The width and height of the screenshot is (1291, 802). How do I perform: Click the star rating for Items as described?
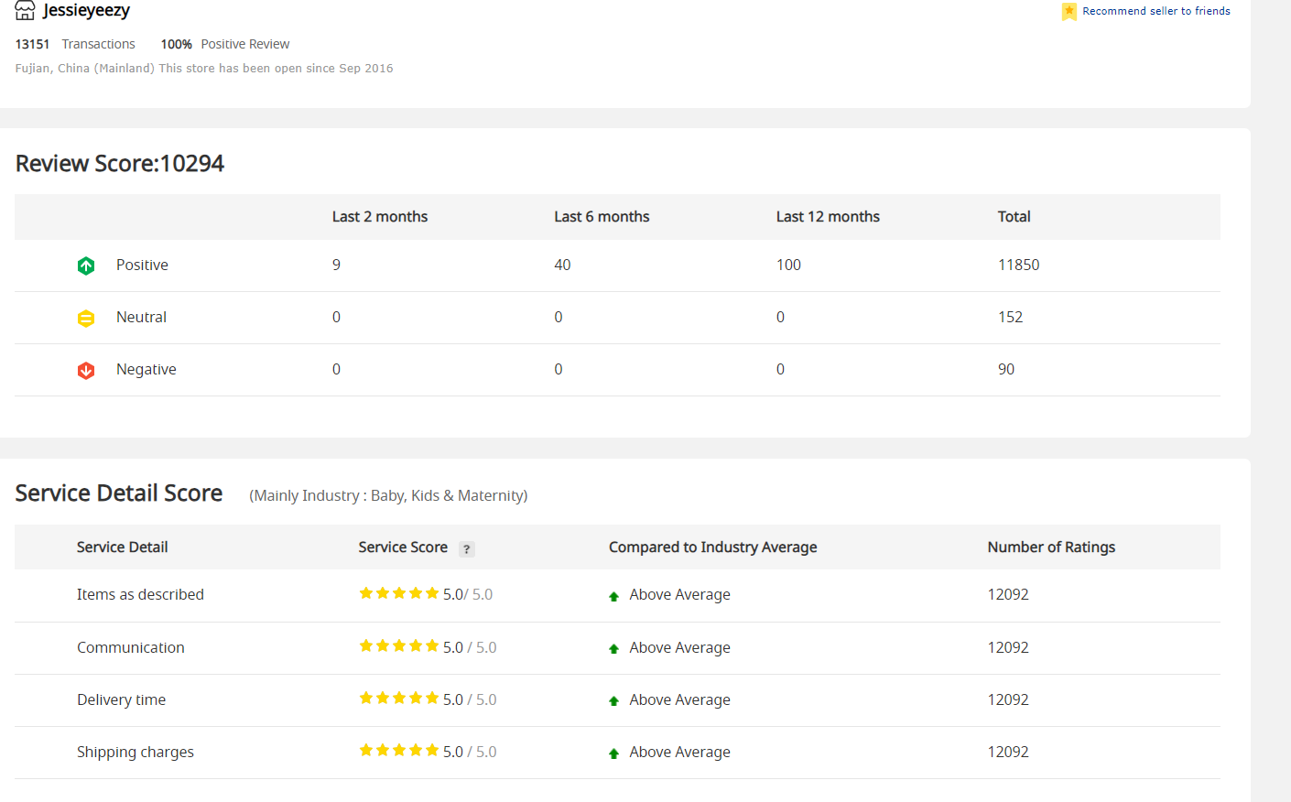[399, 593]
